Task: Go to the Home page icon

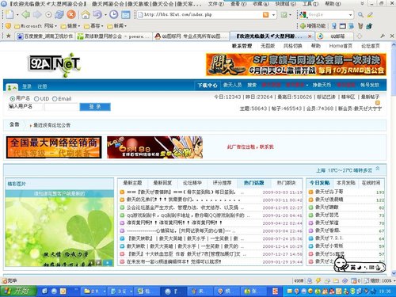Action: [x=86, y=14]
